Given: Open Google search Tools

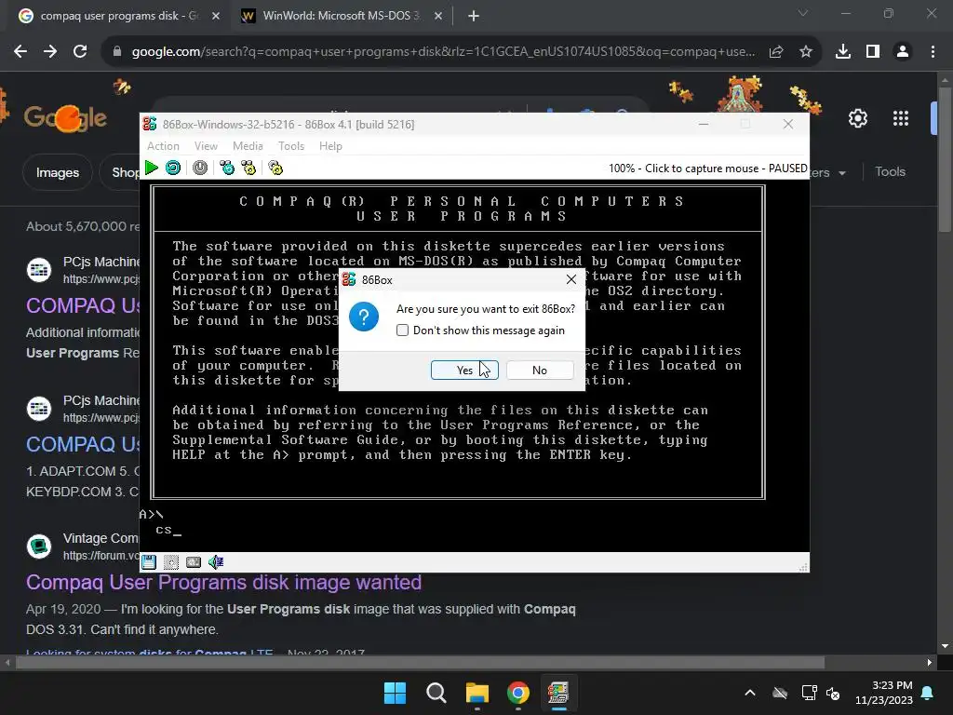Looking at the screenshot, I should 890,172.
